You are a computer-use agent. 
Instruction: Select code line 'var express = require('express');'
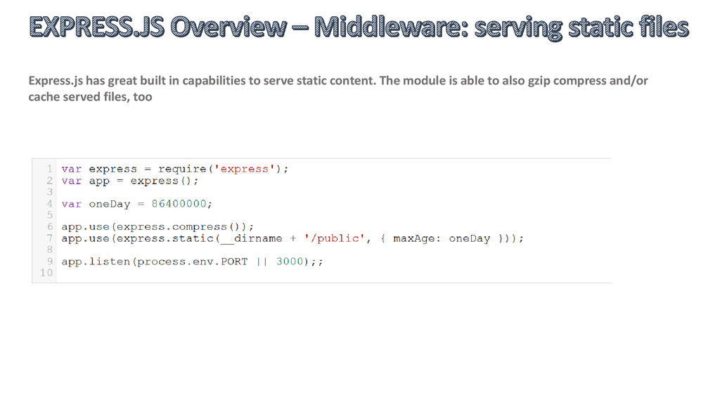coord(175,169)
